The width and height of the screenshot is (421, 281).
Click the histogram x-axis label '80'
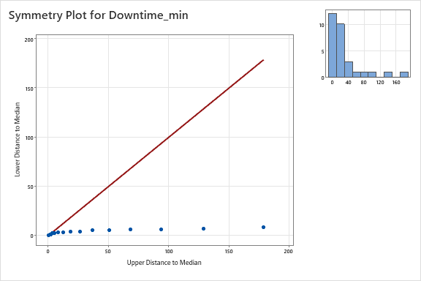[x=363, y=82]
